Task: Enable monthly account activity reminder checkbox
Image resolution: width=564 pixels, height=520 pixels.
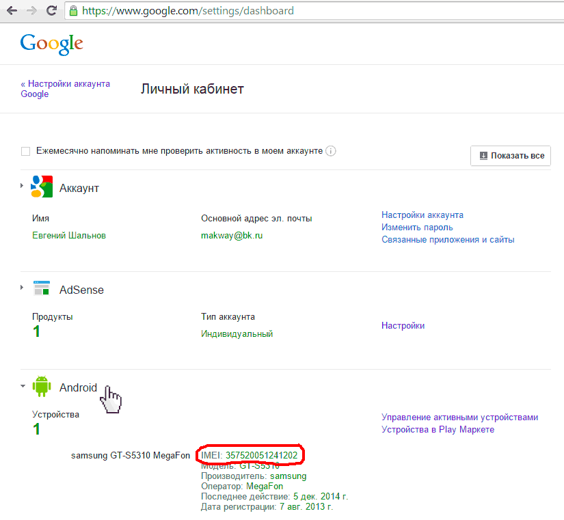Action: tap(25, 151)
